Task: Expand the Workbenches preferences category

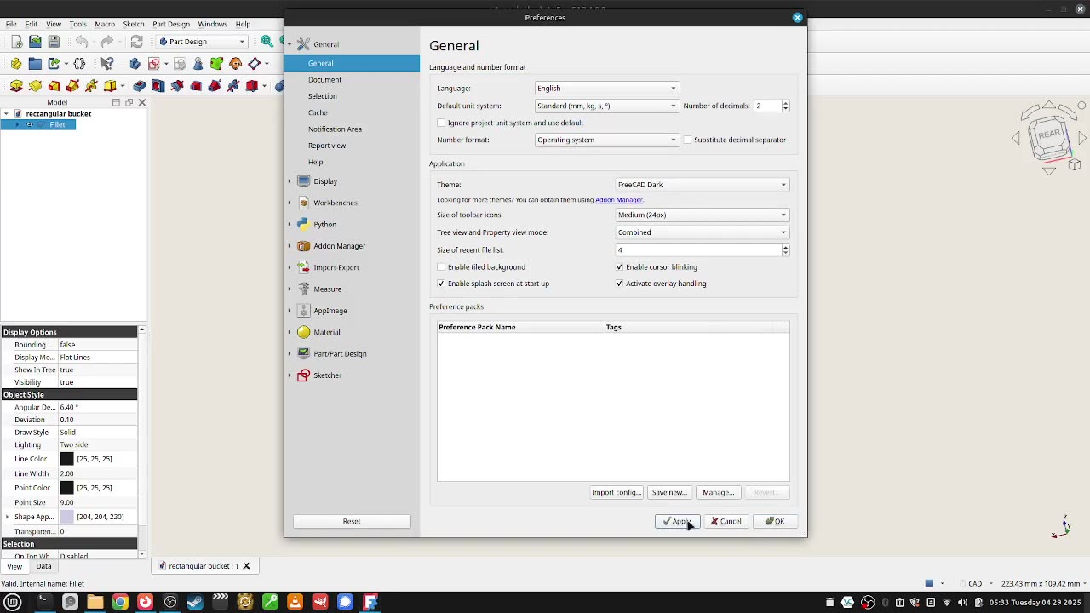Action: click(290, 203)
